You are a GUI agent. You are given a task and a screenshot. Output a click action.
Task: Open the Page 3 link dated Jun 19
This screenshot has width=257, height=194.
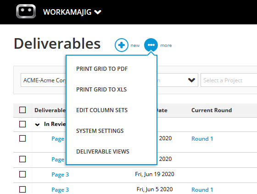pos(60,175)
